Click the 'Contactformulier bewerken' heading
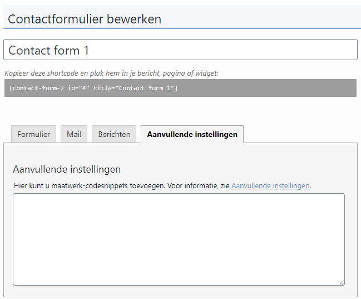This screenshot has width=361, height=299. pyautogui.click(x=85, y=19)
